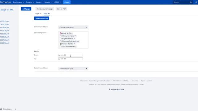The image size is (198, 111).
Task: Click inside the Select employee multi-select box
Action: [x=73, y=40]
